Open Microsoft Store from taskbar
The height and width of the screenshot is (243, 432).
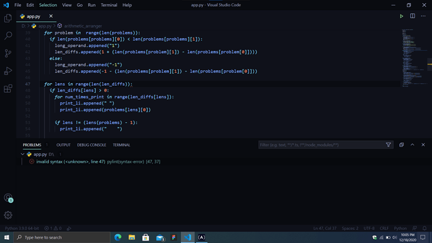tap(145, 237)
